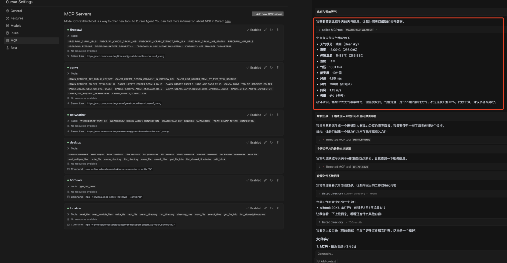Click Add new MCP server button
The height and width of the screenshot is (263, 507).
click(x=267, y=14)
